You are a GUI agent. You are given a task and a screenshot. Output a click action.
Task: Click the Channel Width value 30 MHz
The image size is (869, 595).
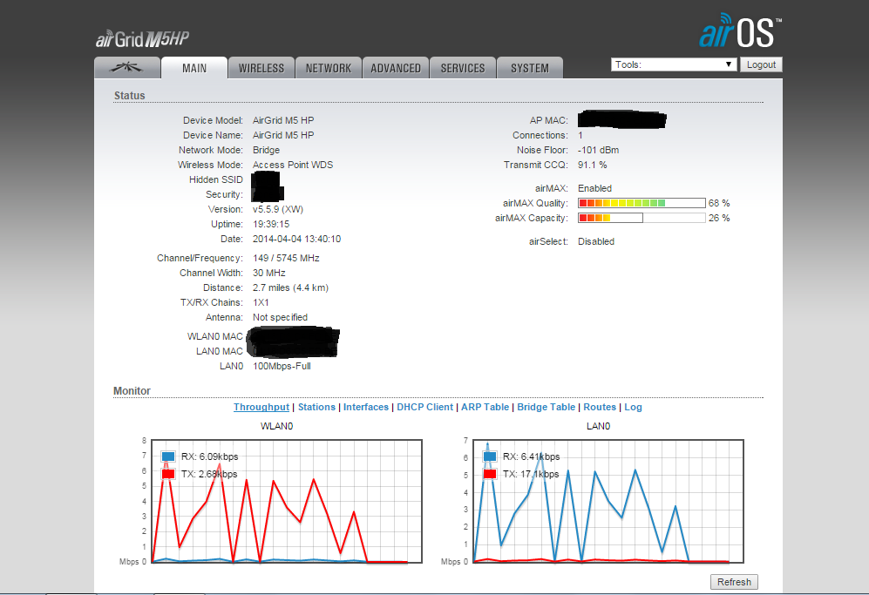click(268, 274)
